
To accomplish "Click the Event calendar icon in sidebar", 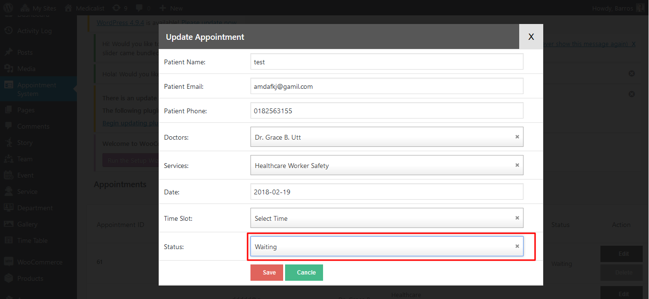I will (x=9, y=175).
